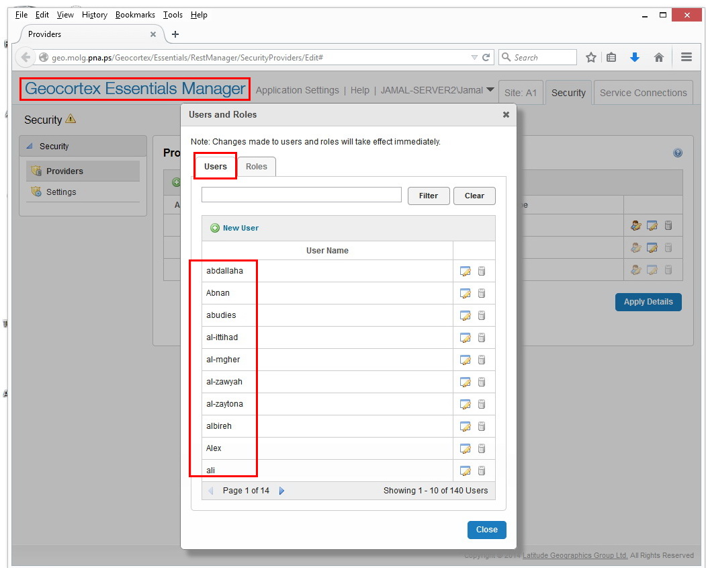The image size is (706, 568).
Task: Go to previous page of users
Action: tap(211, 491)
